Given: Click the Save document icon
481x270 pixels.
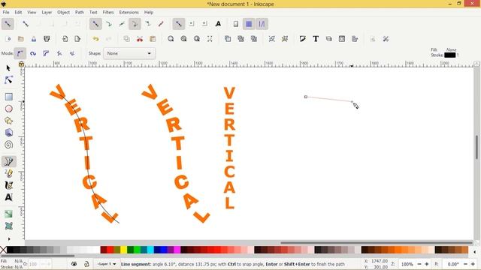Looking at the screenshot, I should click(x=34, y=39).
